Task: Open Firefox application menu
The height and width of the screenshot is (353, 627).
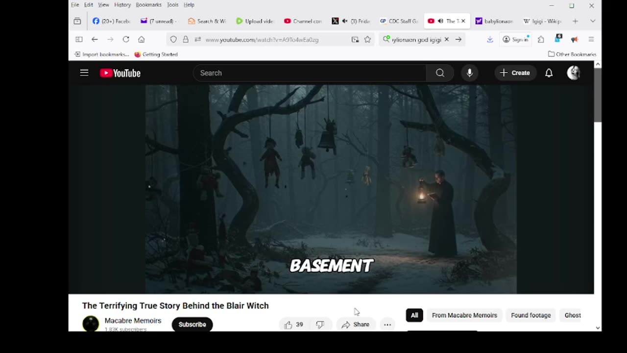Action: (x=591, y=39)
